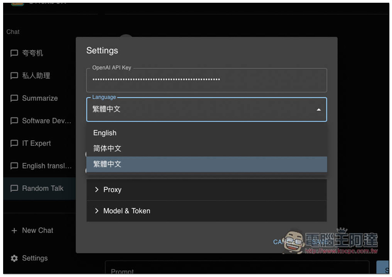Click the chat icon next to IT Expert
This screenshot has width=392, height=277.
coord(14,143)
